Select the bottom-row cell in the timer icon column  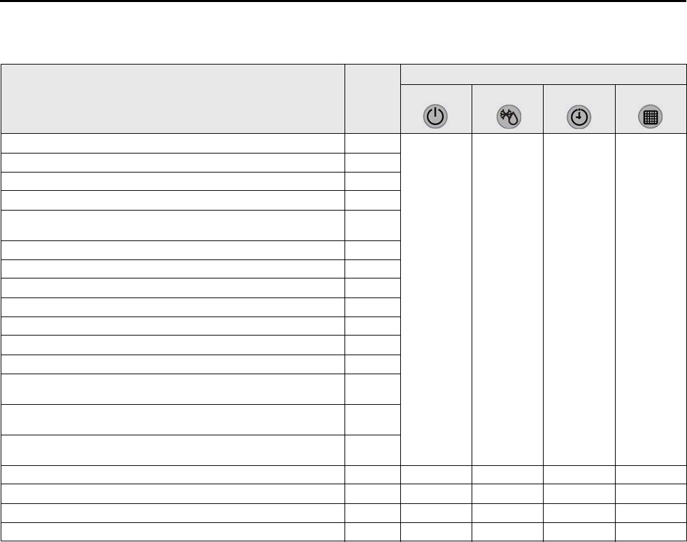(x=579, y=532)
